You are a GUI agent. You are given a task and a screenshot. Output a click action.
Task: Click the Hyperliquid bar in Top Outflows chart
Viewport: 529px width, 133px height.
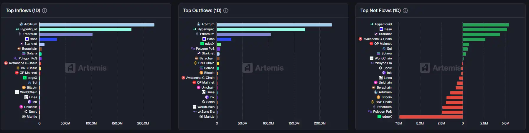[261, 30]
